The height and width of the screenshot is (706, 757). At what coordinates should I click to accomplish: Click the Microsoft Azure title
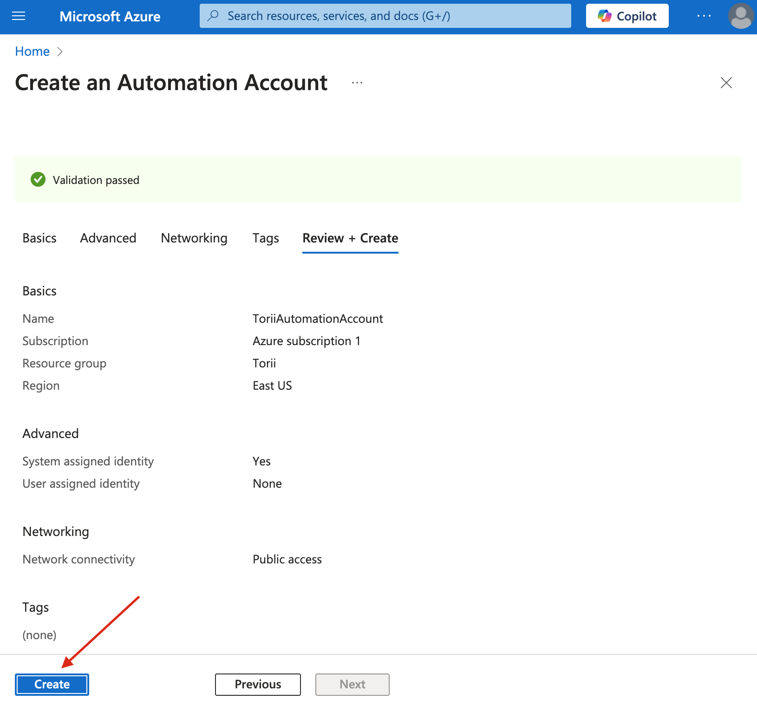click(110, 17)
